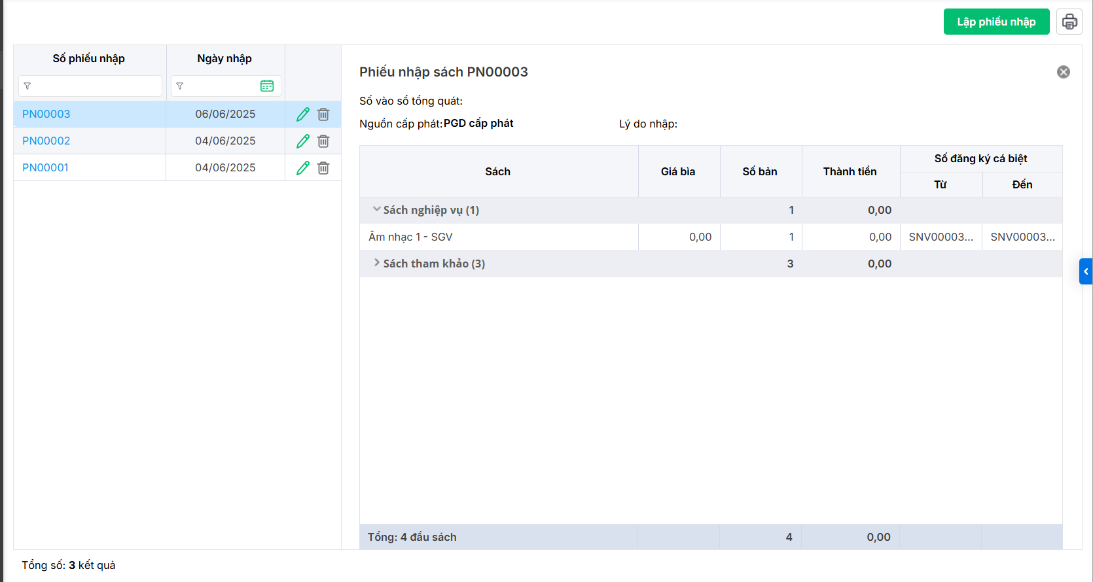Click Tổng: 4 đầu sách footer text
Image resolution: width=1093 pixels, height=582 pixels.
(412, 537)
